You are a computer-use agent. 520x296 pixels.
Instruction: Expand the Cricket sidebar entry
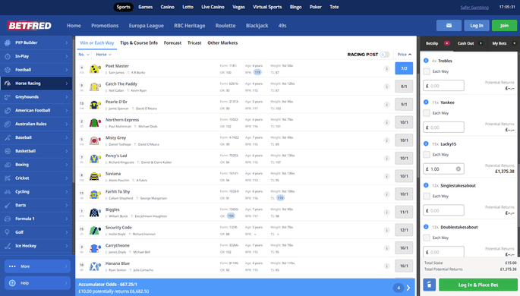(67, 178)
